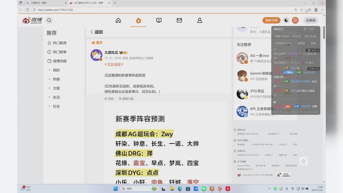Image resolution: width=343 pixels, height=193 pixels.
Task: Open AG一诺ovo recommended profile
Action: (259, 56)
